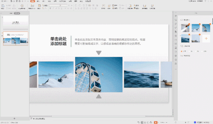Click the Shapes icon in the ribbon
This screenshot has width=213, height=124.
109,6
